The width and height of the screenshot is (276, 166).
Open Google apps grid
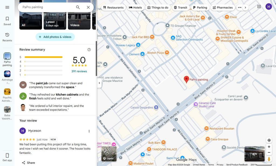(x=259, y=7)
